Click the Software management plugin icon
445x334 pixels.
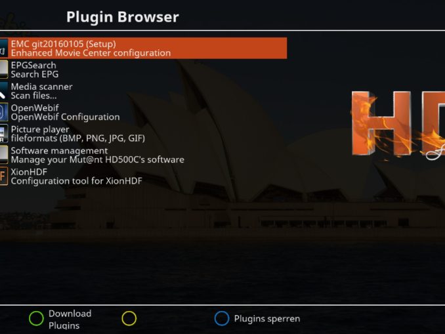point(4,155)
